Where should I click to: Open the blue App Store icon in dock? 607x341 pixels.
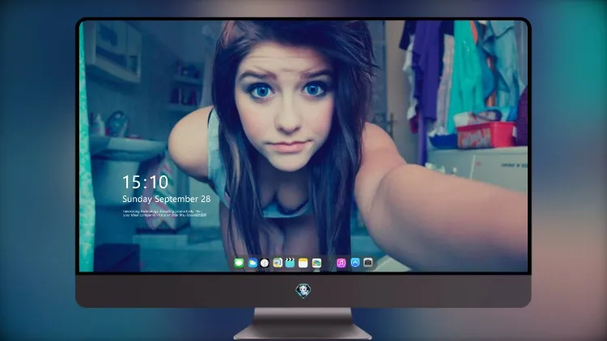coord(355,263)
